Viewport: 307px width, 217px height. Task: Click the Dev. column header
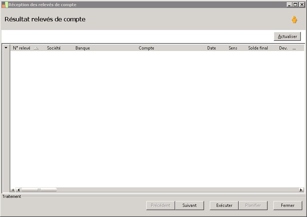click(x=283, y=48)
